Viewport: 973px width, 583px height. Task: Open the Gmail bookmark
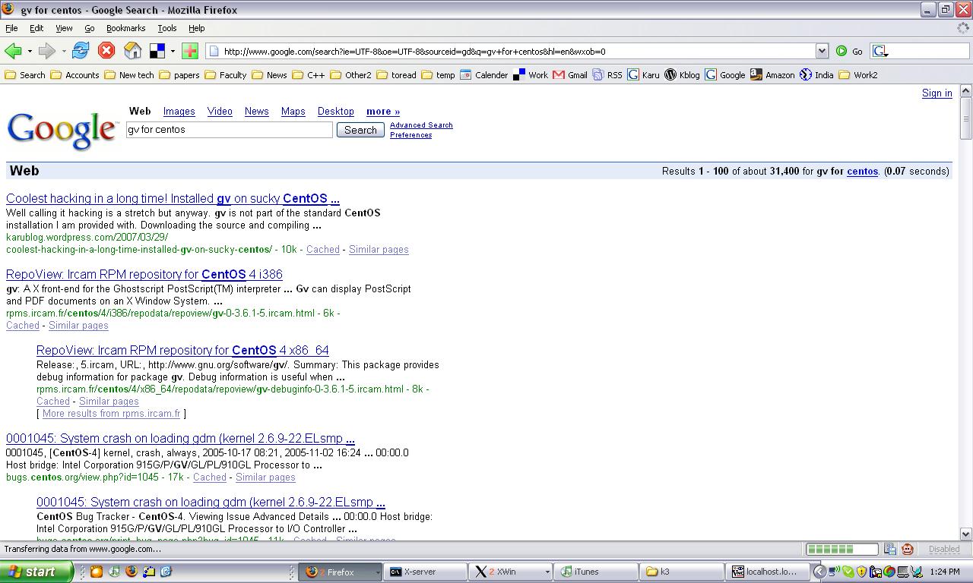(570, 74)
